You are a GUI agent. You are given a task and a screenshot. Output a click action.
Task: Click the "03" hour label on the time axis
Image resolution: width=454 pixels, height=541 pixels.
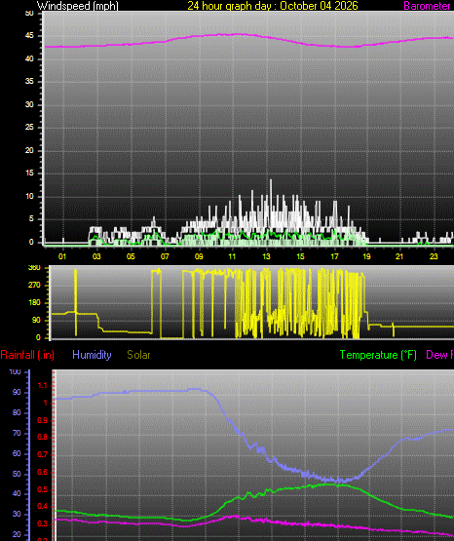[x=96, y=256]
